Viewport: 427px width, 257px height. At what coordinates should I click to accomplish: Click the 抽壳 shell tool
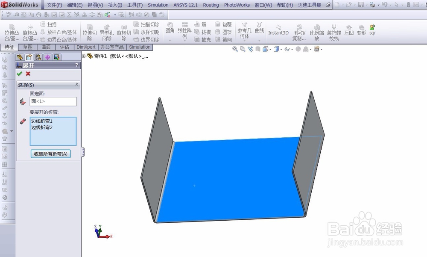pyautogui.click(x=202, y=40)
